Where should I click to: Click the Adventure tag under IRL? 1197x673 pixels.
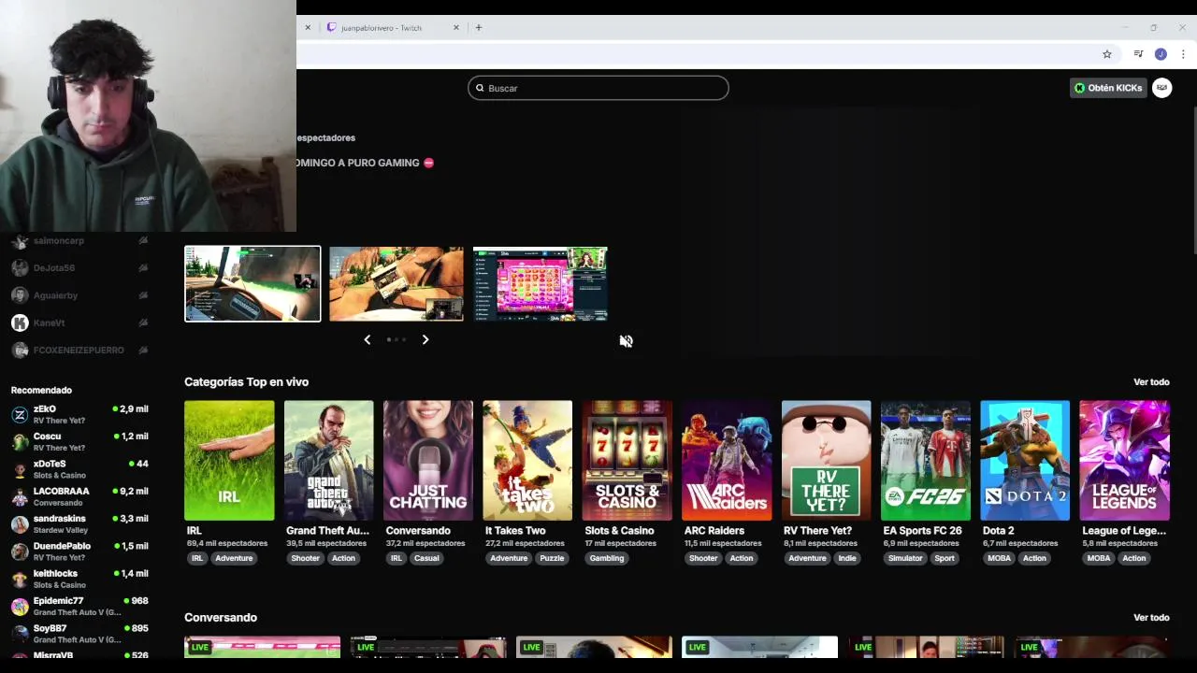tap(234, 558)
